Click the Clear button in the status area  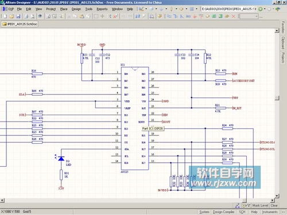point(274,205)
